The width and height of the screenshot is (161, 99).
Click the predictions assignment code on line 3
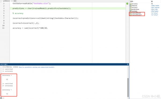coord(42,8)
